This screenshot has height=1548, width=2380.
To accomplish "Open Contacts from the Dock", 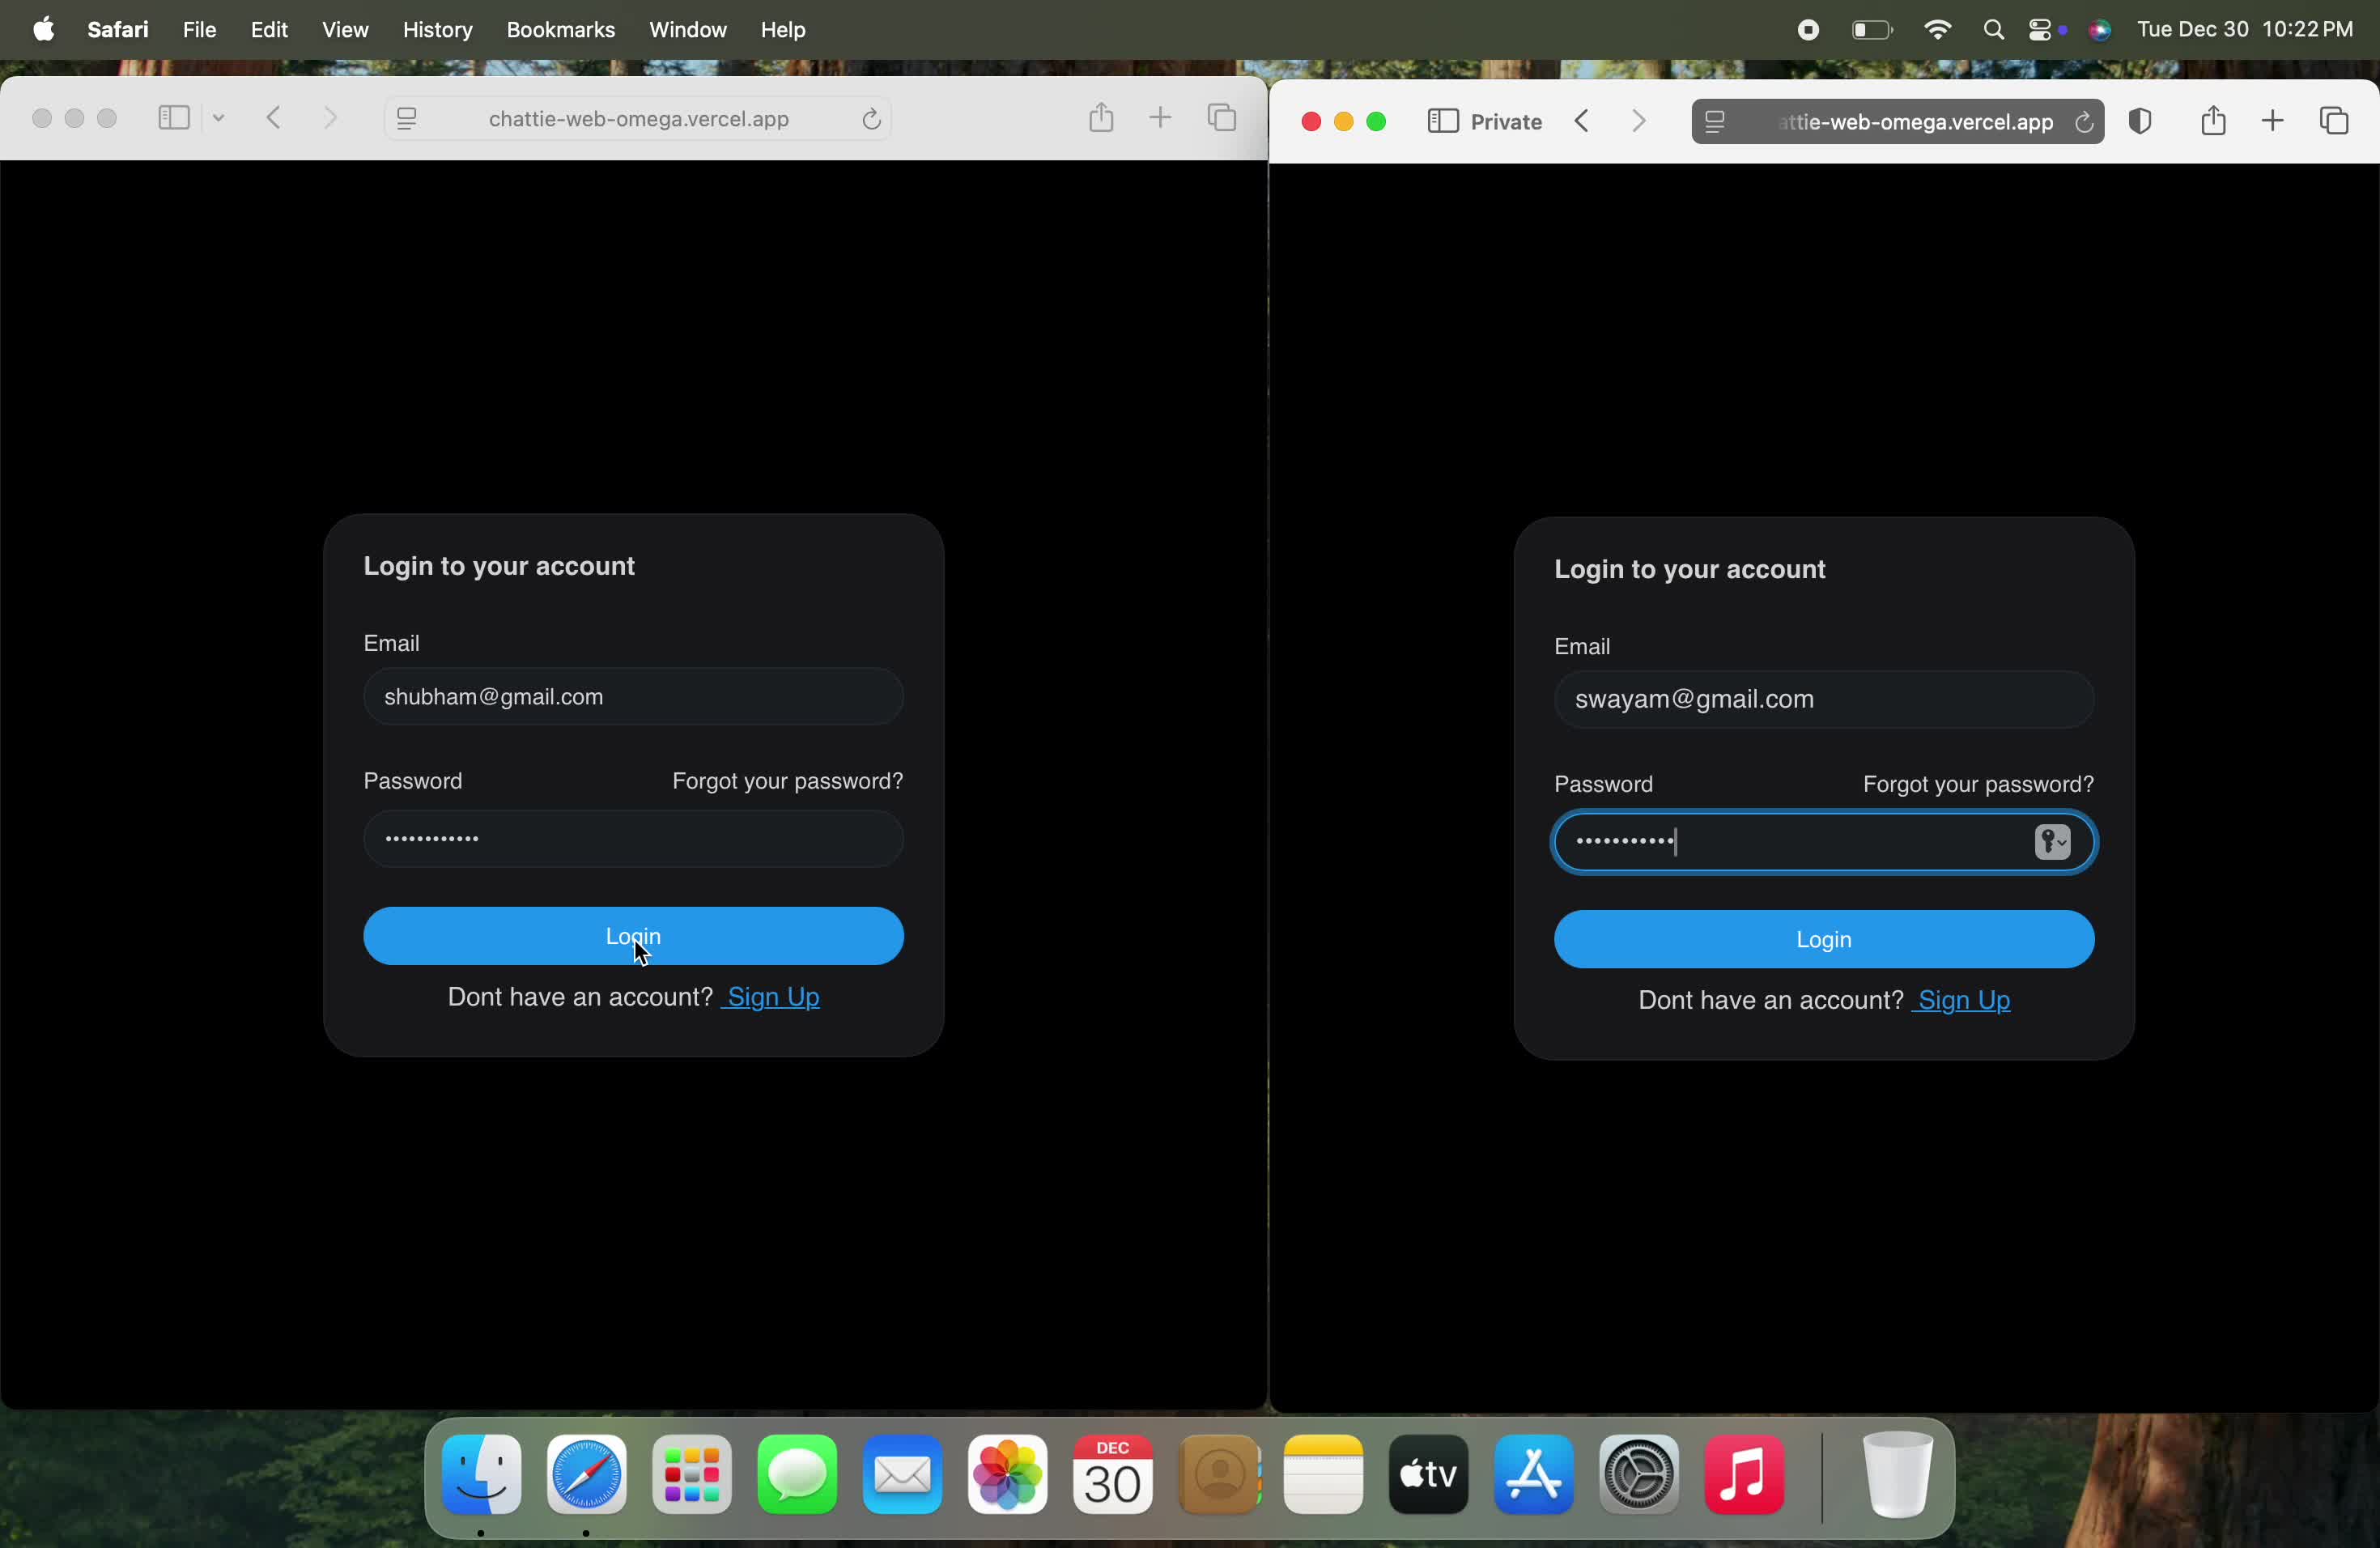I will click(1219, 1475).
